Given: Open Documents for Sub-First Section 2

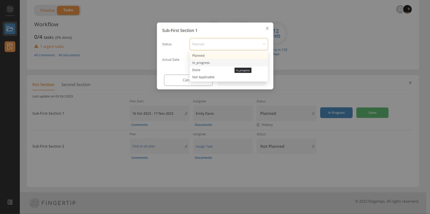Looking at the screenshot, I should pyautogui.click(x=203, y=158).
